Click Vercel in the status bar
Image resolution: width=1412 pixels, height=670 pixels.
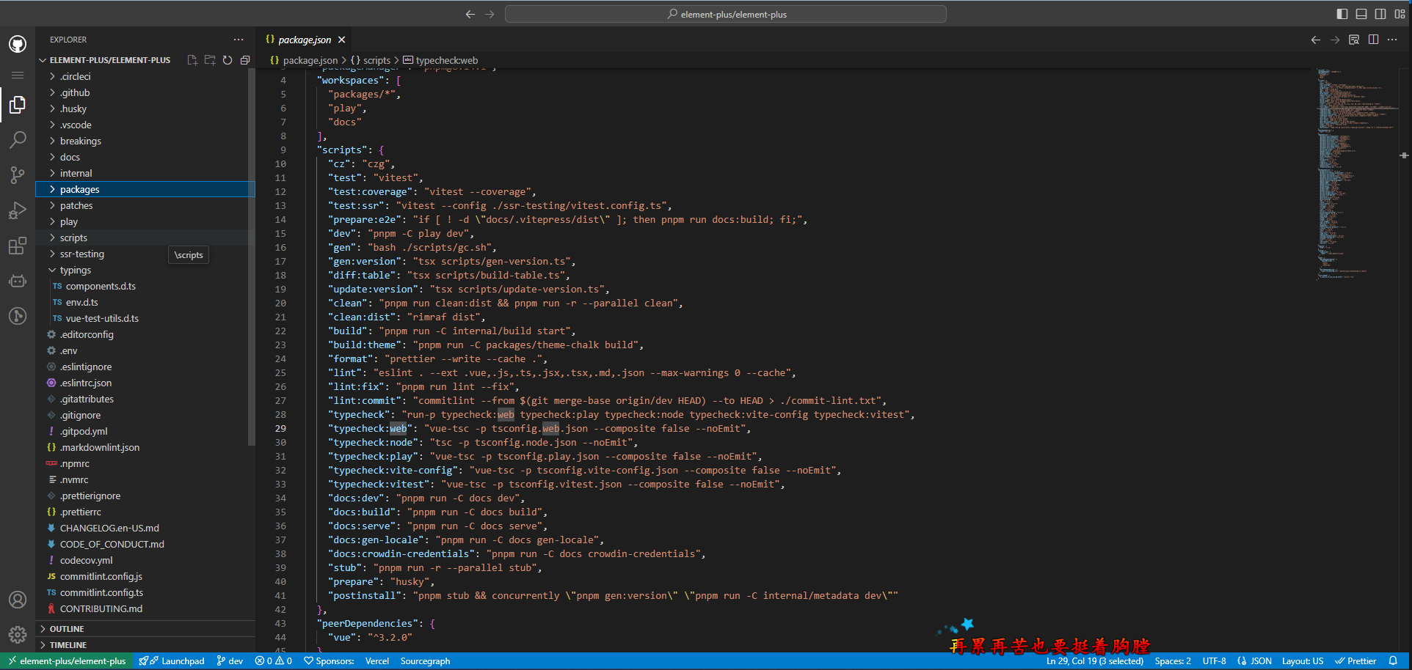377,660
